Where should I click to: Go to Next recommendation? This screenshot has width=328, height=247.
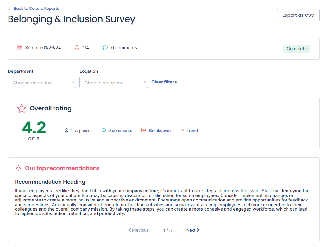[x=192, y=230]
